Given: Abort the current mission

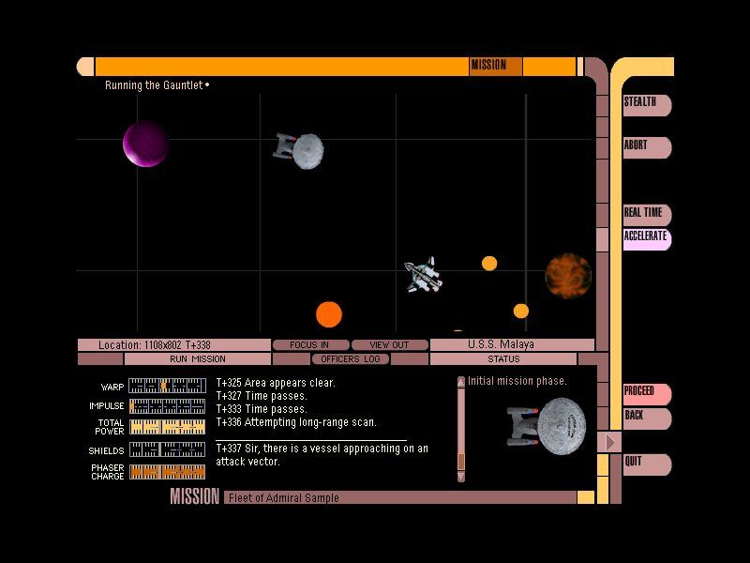Looking at the screenshot, I should [x=645, y=146].
